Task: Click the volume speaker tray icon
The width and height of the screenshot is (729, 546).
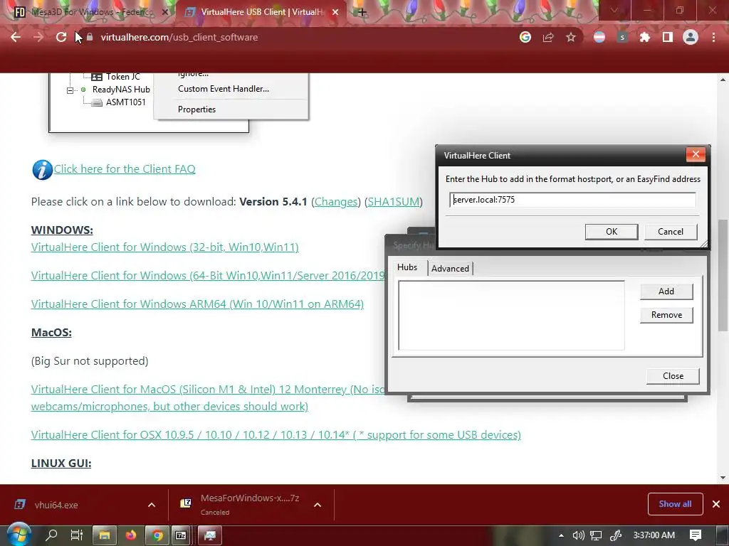Action: pyautogui.click(x=578, y=535)
